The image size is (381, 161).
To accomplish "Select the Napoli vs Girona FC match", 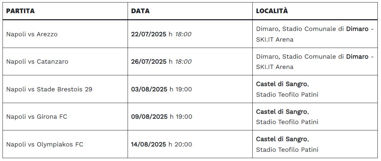I will pos(37,117).
